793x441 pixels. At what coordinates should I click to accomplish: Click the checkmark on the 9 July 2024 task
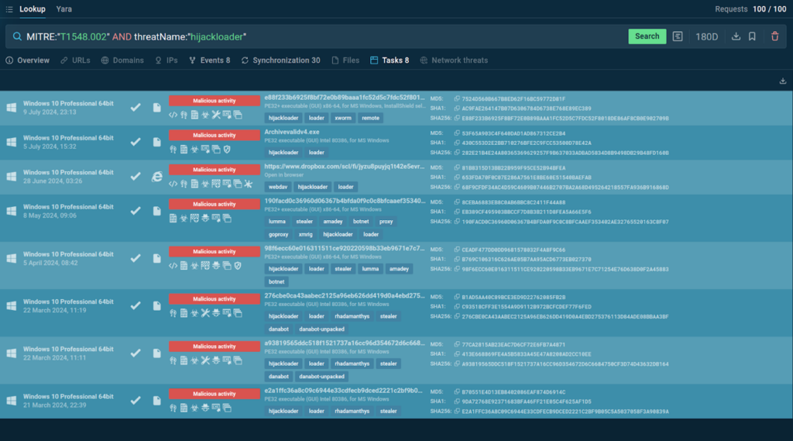tap(136, 107)
